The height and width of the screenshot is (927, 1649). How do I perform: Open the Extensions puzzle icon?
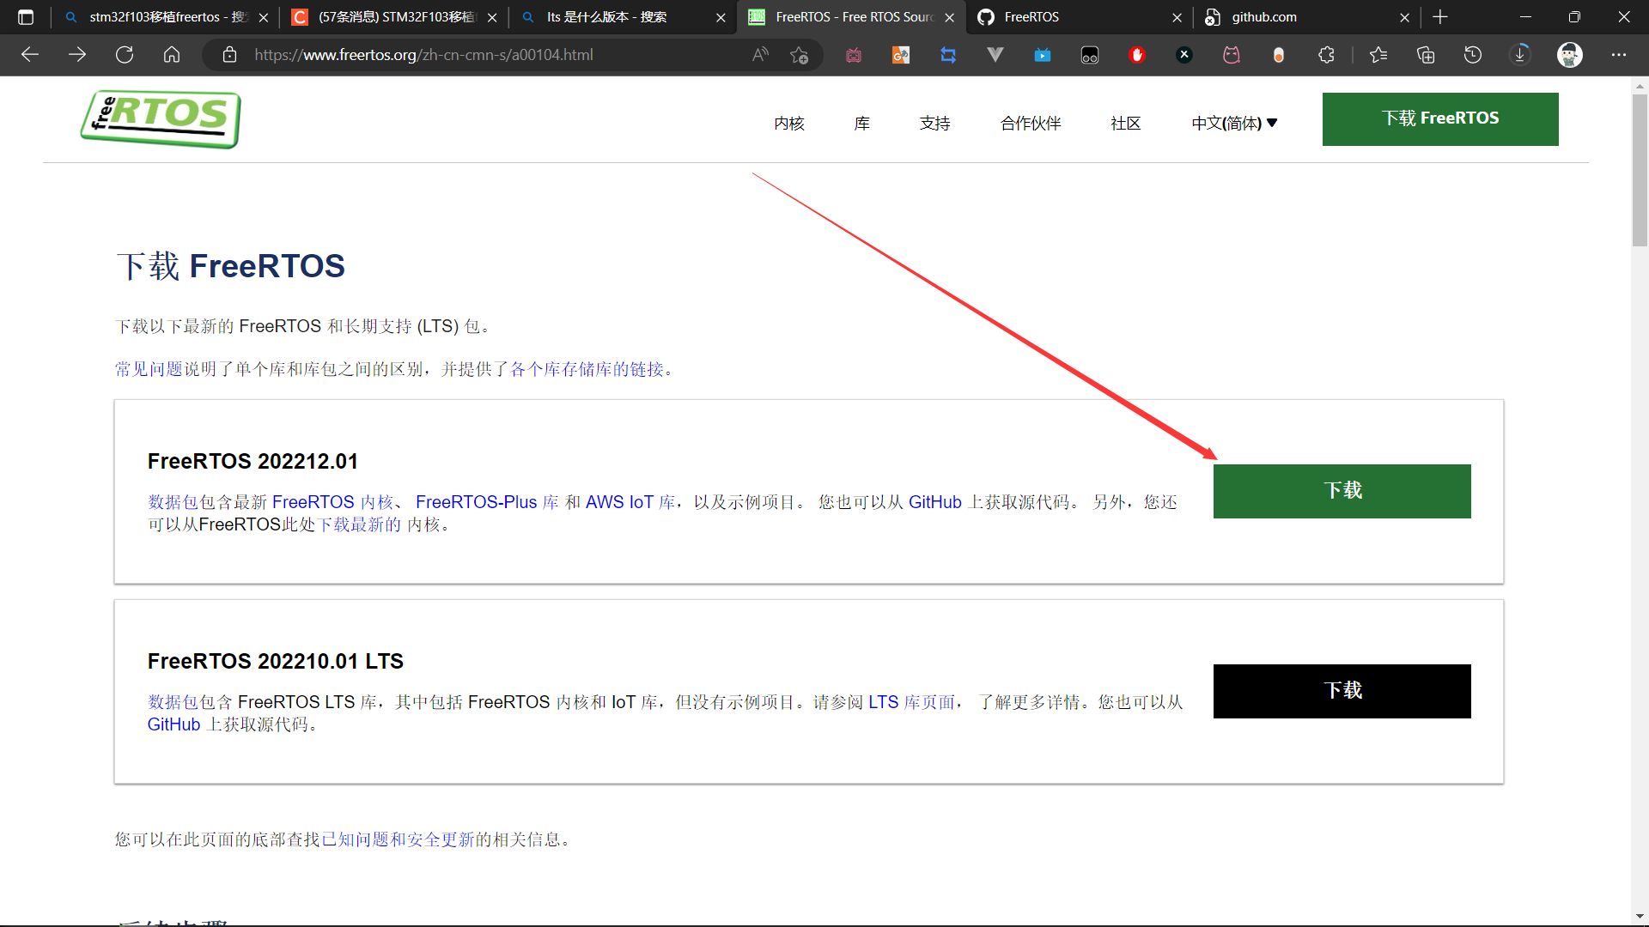point(1326,55)
